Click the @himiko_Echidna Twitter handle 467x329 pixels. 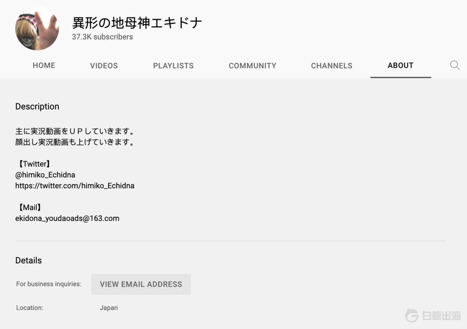point(45,175)
